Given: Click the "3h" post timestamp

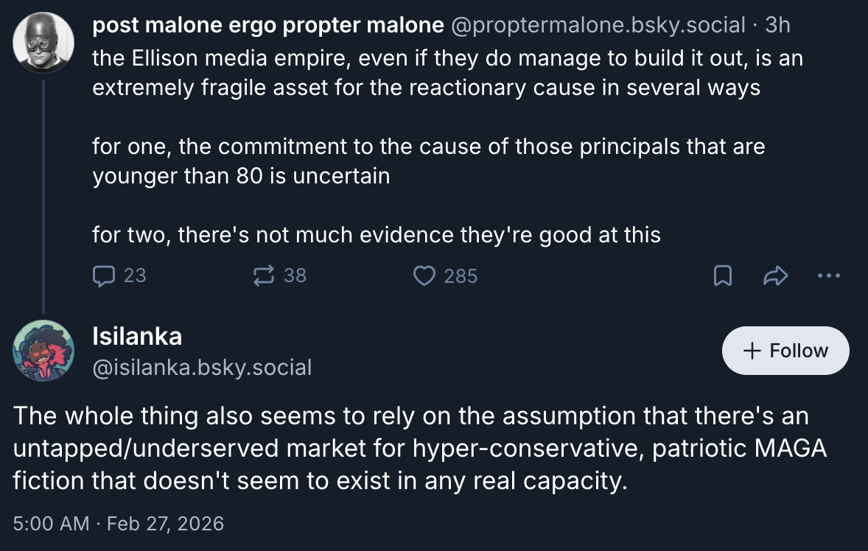Looking at the screenshot, I should click(777, 25).
